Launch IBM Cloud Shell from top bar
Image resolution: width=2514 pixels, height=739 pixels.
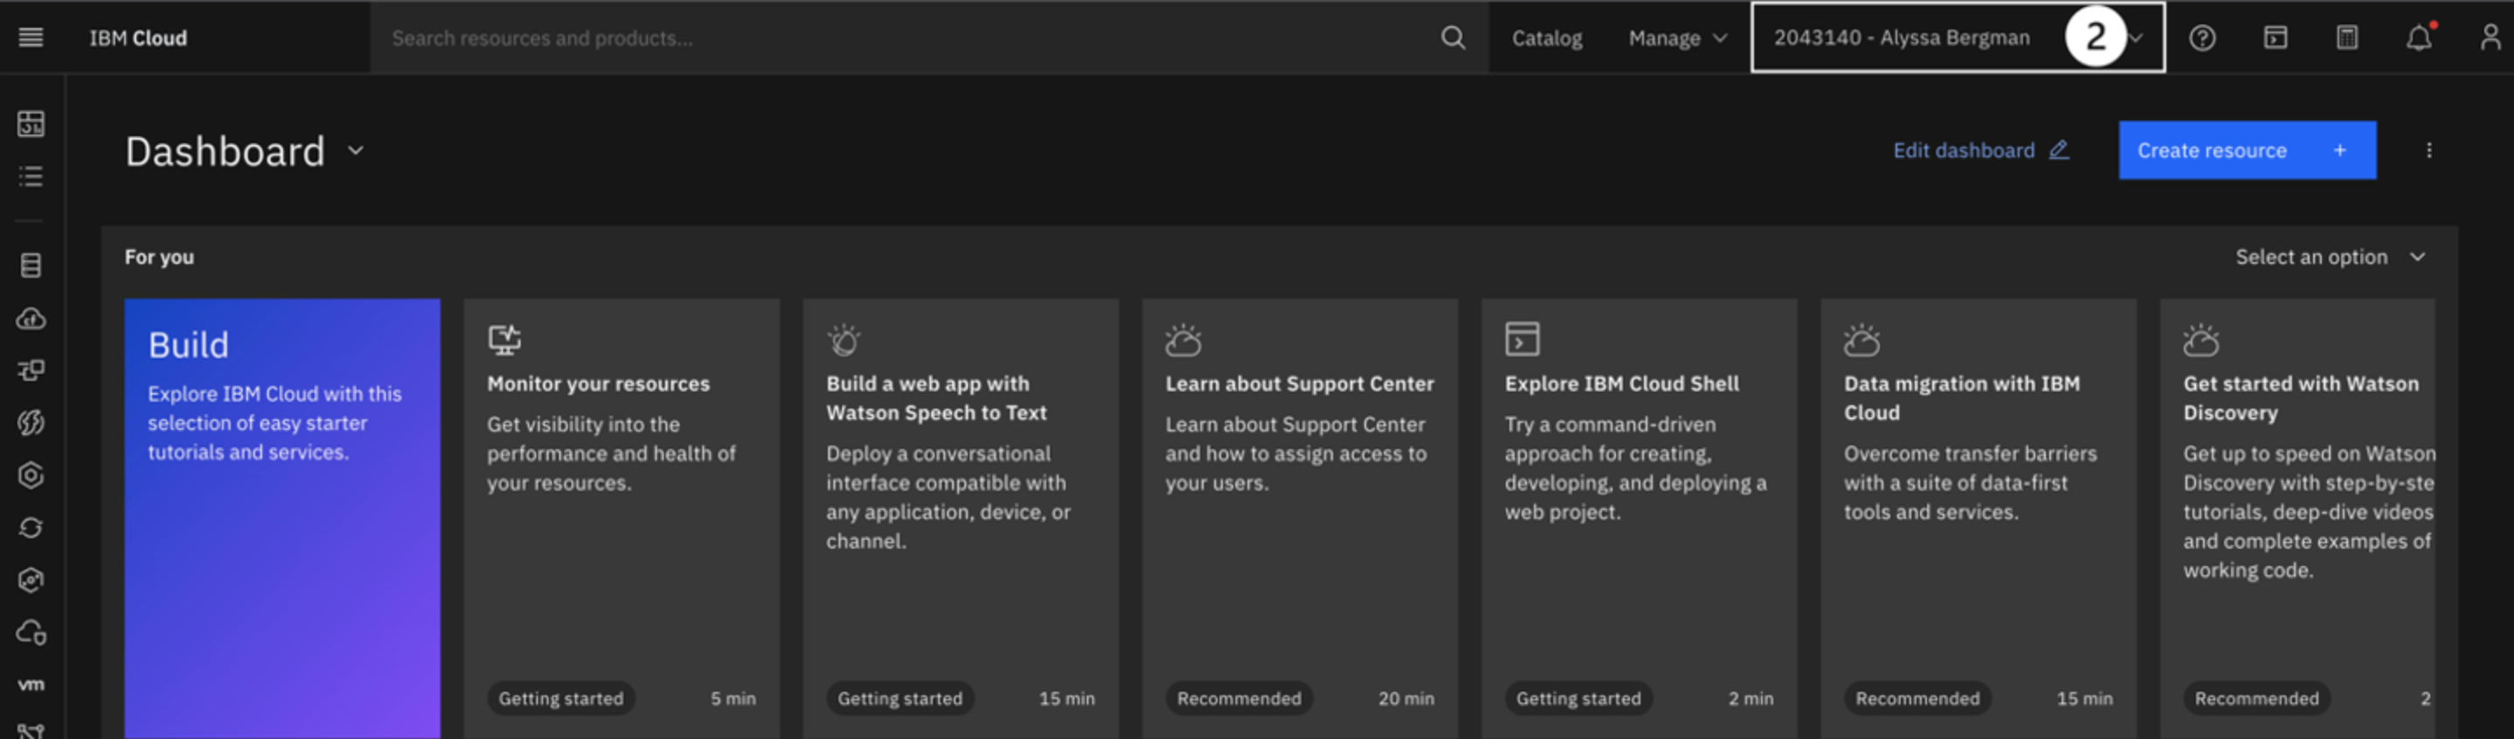click(x=2275, y=37)
